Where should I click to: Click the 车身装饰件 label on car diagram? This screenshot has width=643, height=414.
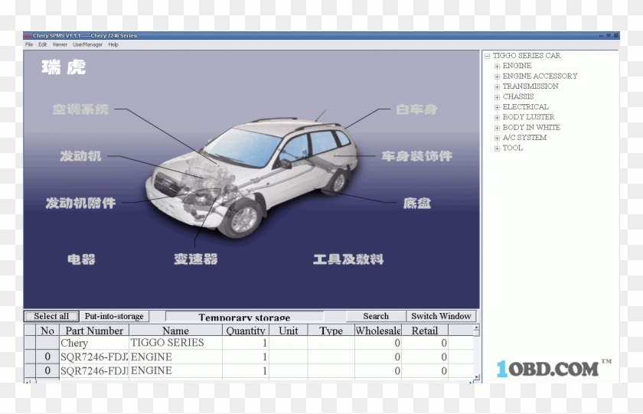tap(416, 156)
